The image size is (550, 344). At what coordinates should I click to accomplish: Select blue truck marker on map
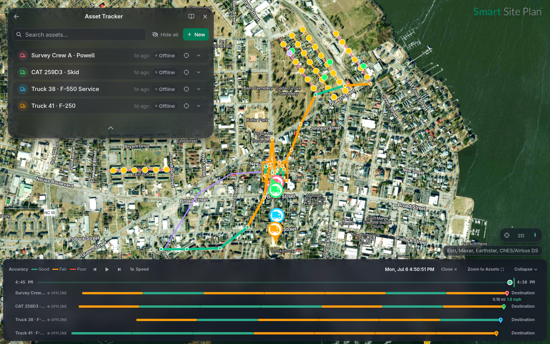[x=277, y=216]
